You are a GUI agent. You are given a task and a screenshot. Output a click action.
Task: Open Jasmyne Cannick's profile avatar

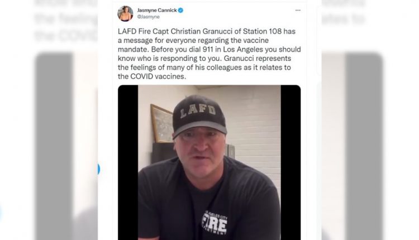125,13
